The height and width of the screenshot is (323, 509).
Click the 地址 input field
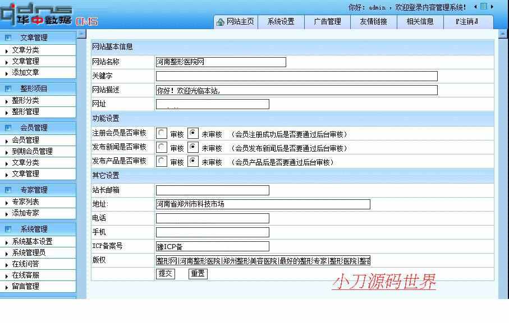point(263,204)
